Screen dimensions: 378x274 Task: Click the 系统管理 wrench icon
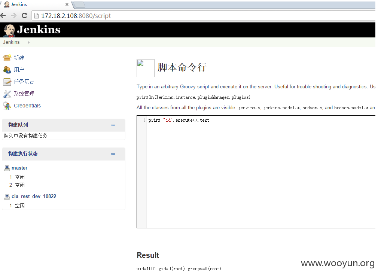point(7,94)
